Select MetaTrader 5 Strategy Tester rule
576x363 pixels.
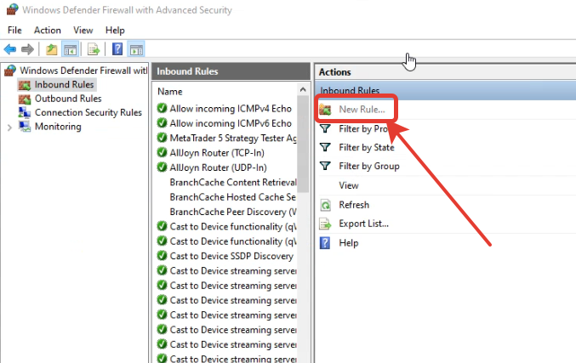[233, 138]
